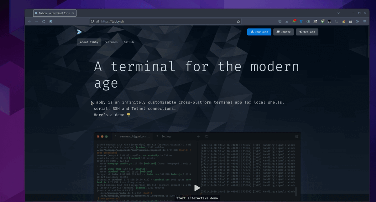376x202 pixels.
Task: Bookmark this page with the star icon
Action: (238, 21)
